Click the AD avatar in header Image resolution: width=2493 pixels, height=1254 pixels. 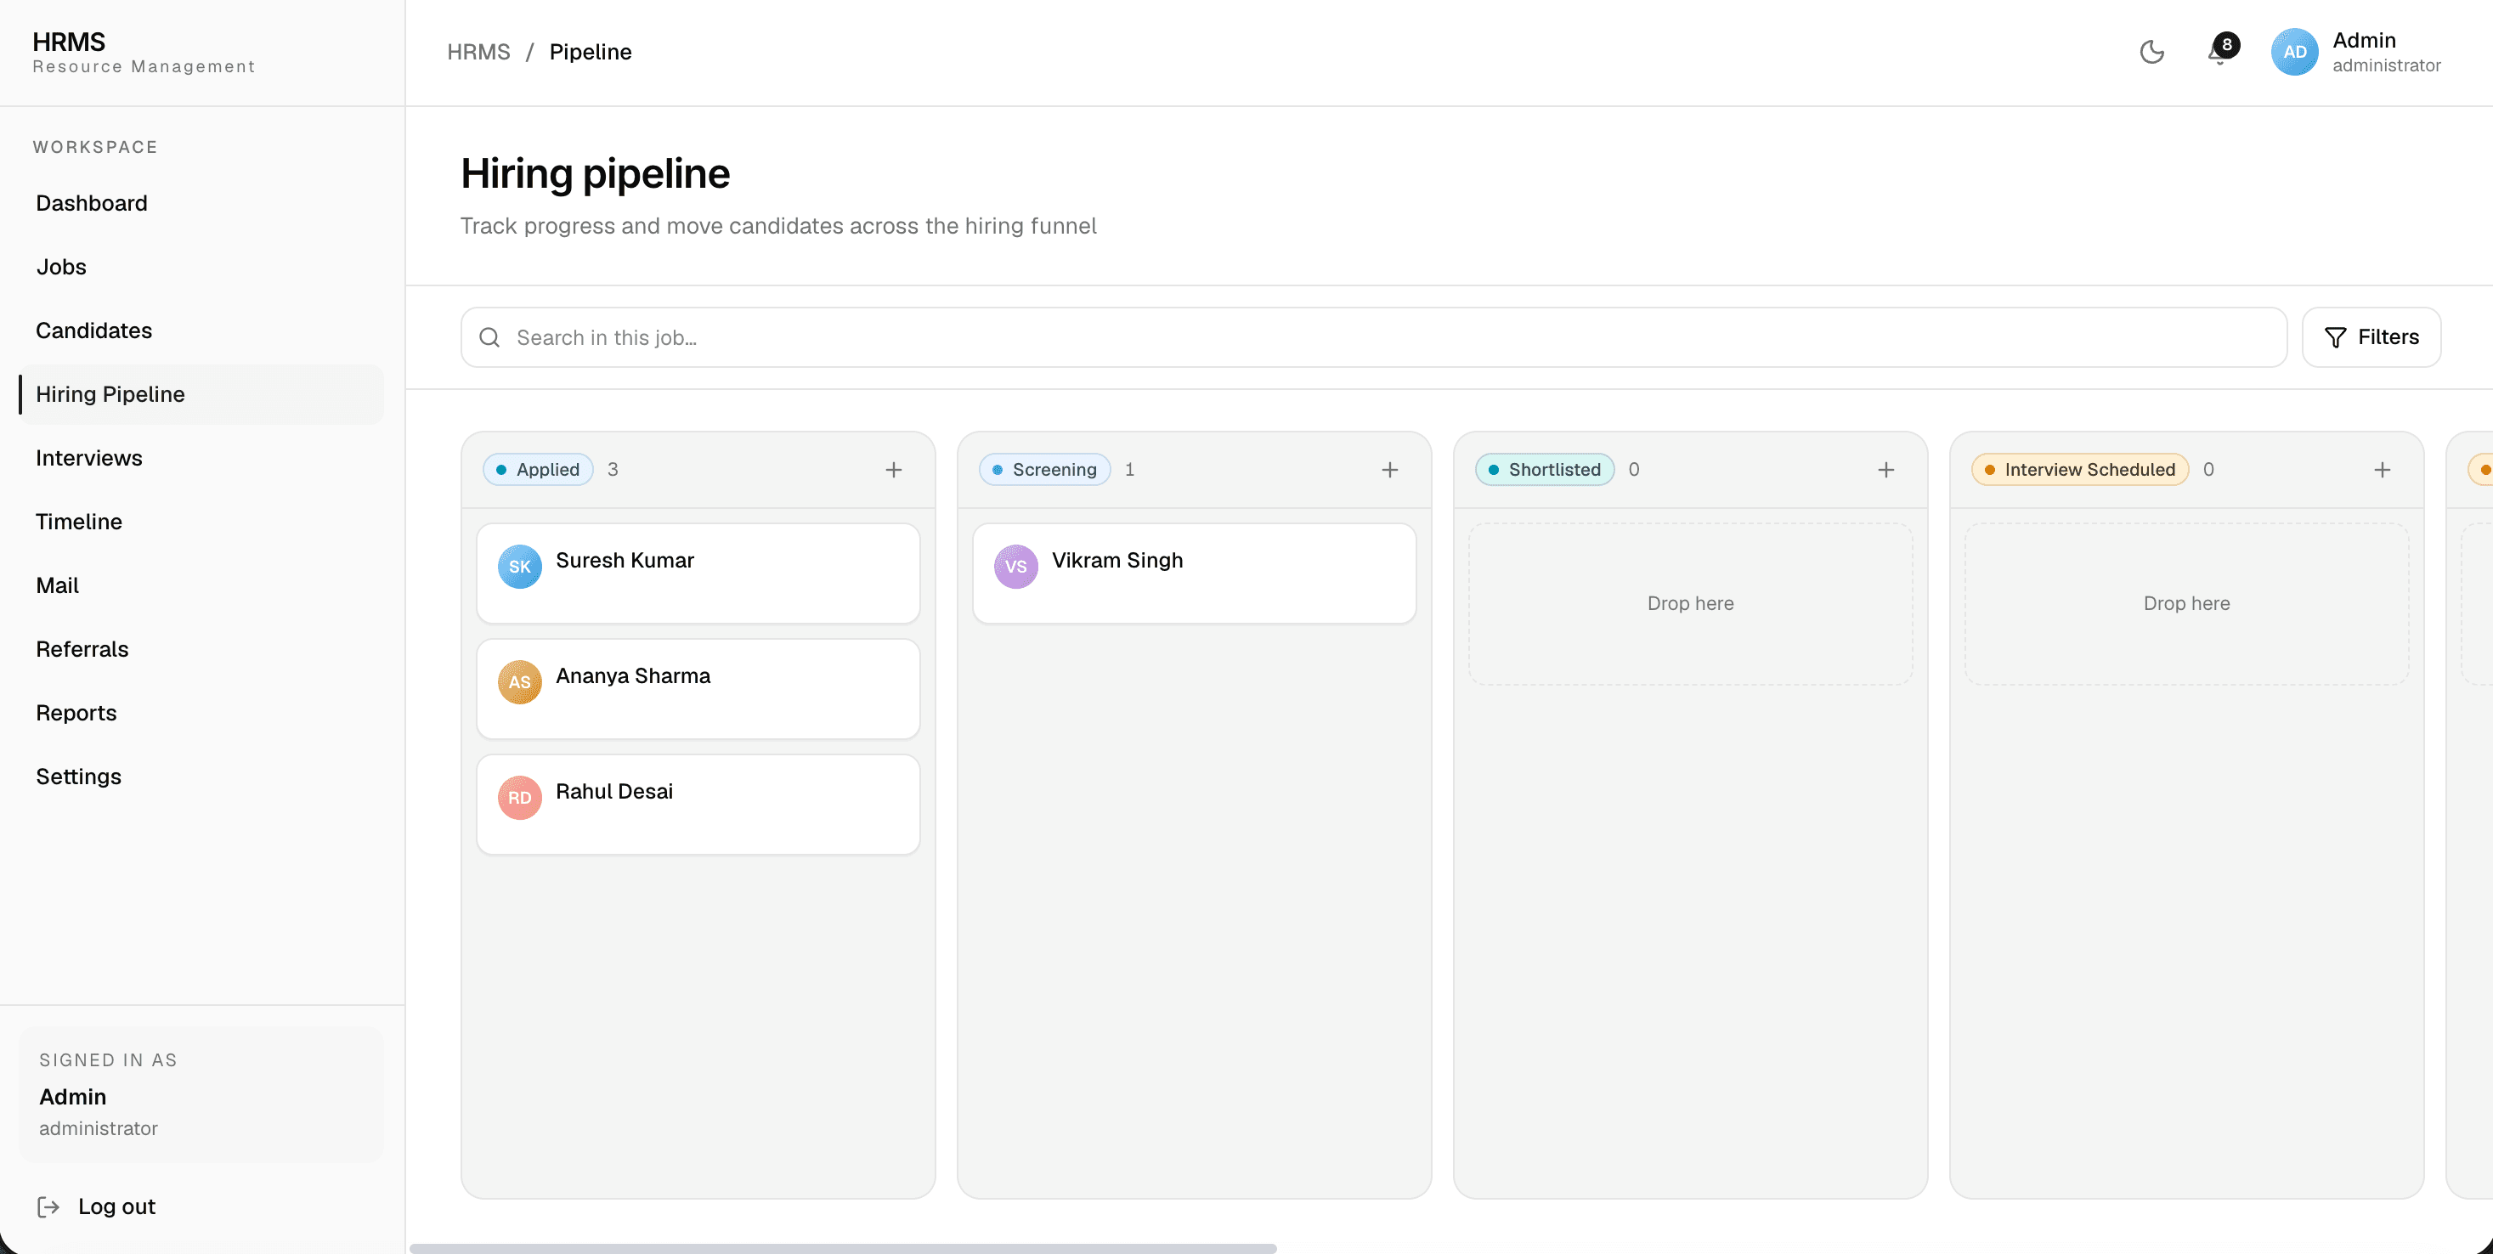click(x=2295, y=53)
